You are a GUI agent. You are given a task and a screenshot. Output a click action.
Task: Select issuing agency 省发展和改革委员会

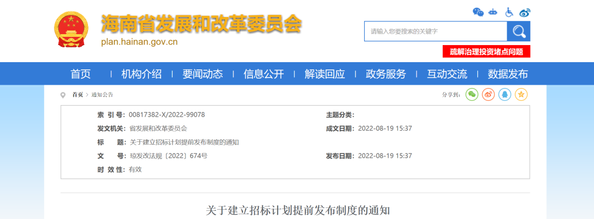coord(158,128)
